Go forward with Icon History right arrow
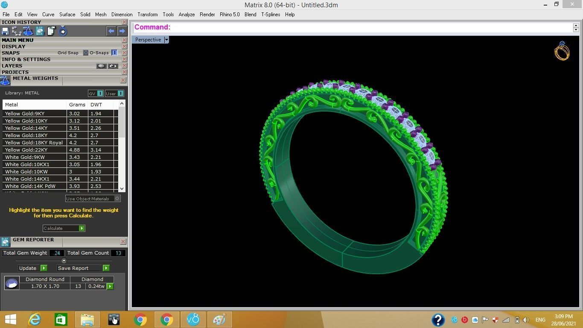 tap(122, 31)
